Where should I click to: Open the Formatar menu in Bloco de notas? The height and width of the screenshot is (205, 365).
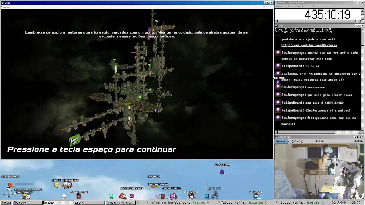coord(296,6)
